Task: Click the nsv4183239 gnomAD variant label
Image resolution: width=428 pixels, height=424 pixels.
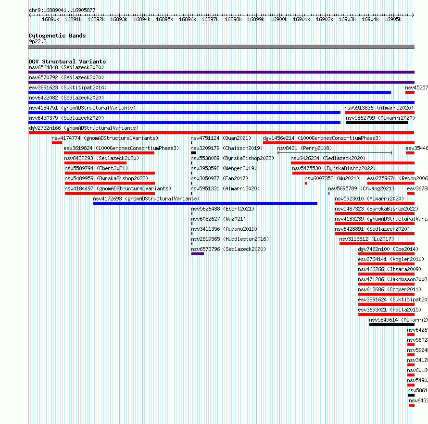Action: 381,219
